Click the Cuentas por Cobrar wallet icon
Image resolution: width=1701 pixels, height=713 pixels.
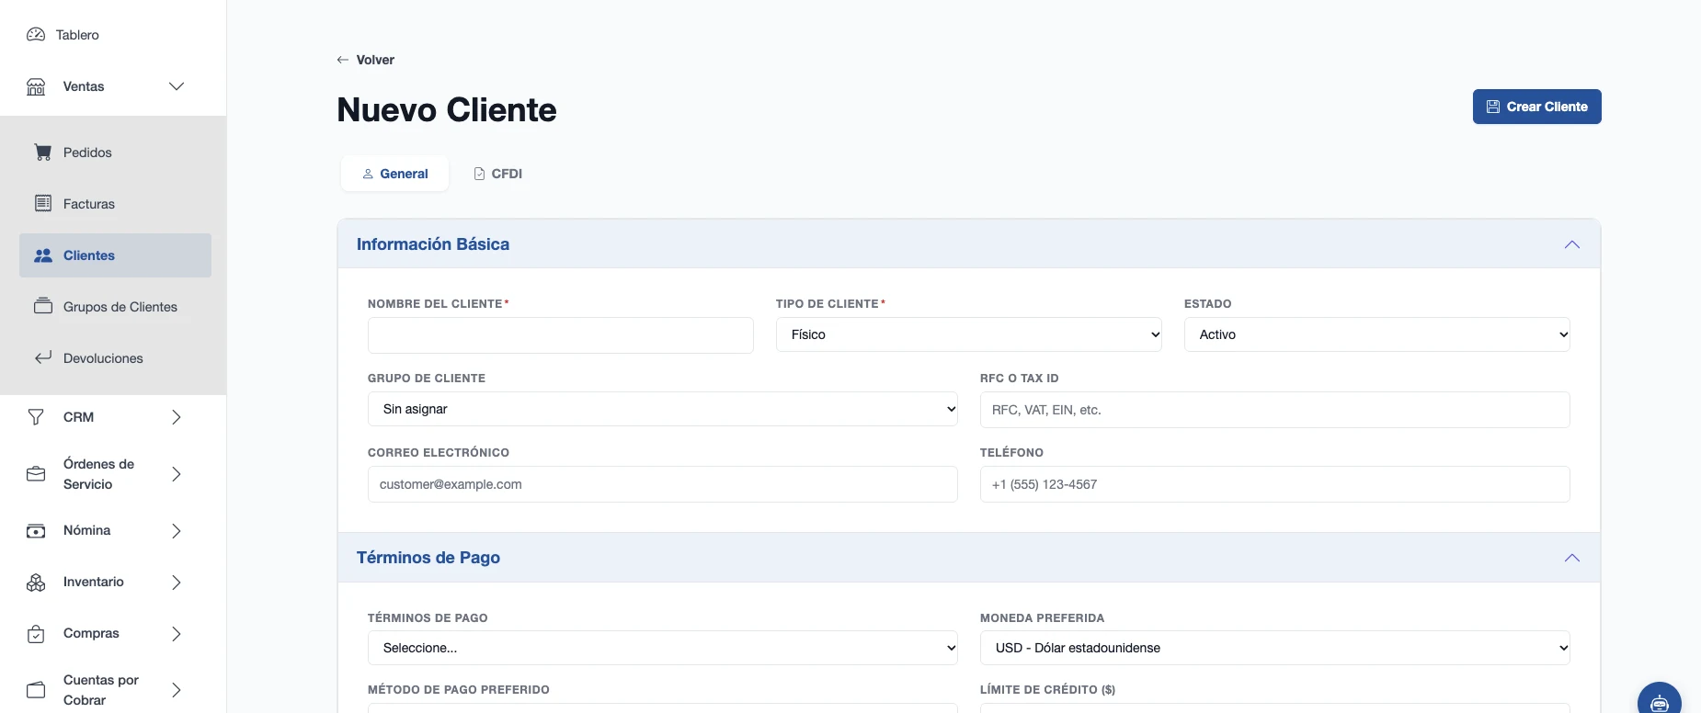click(36, 690)
